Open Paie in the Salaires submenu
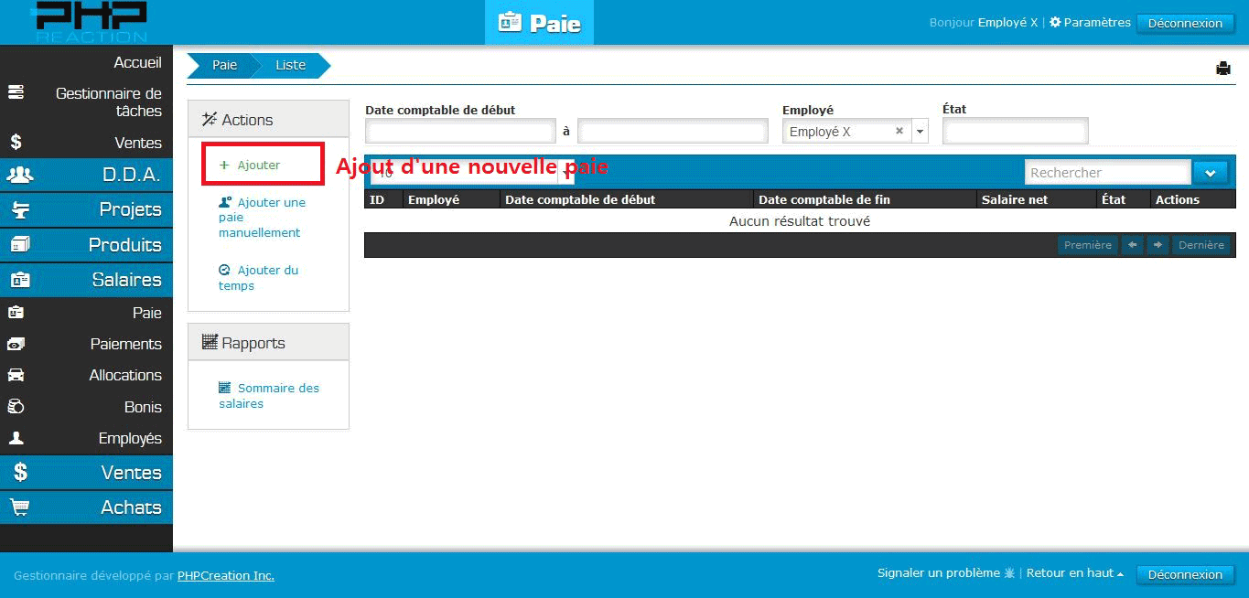 [x=146, y=313]
